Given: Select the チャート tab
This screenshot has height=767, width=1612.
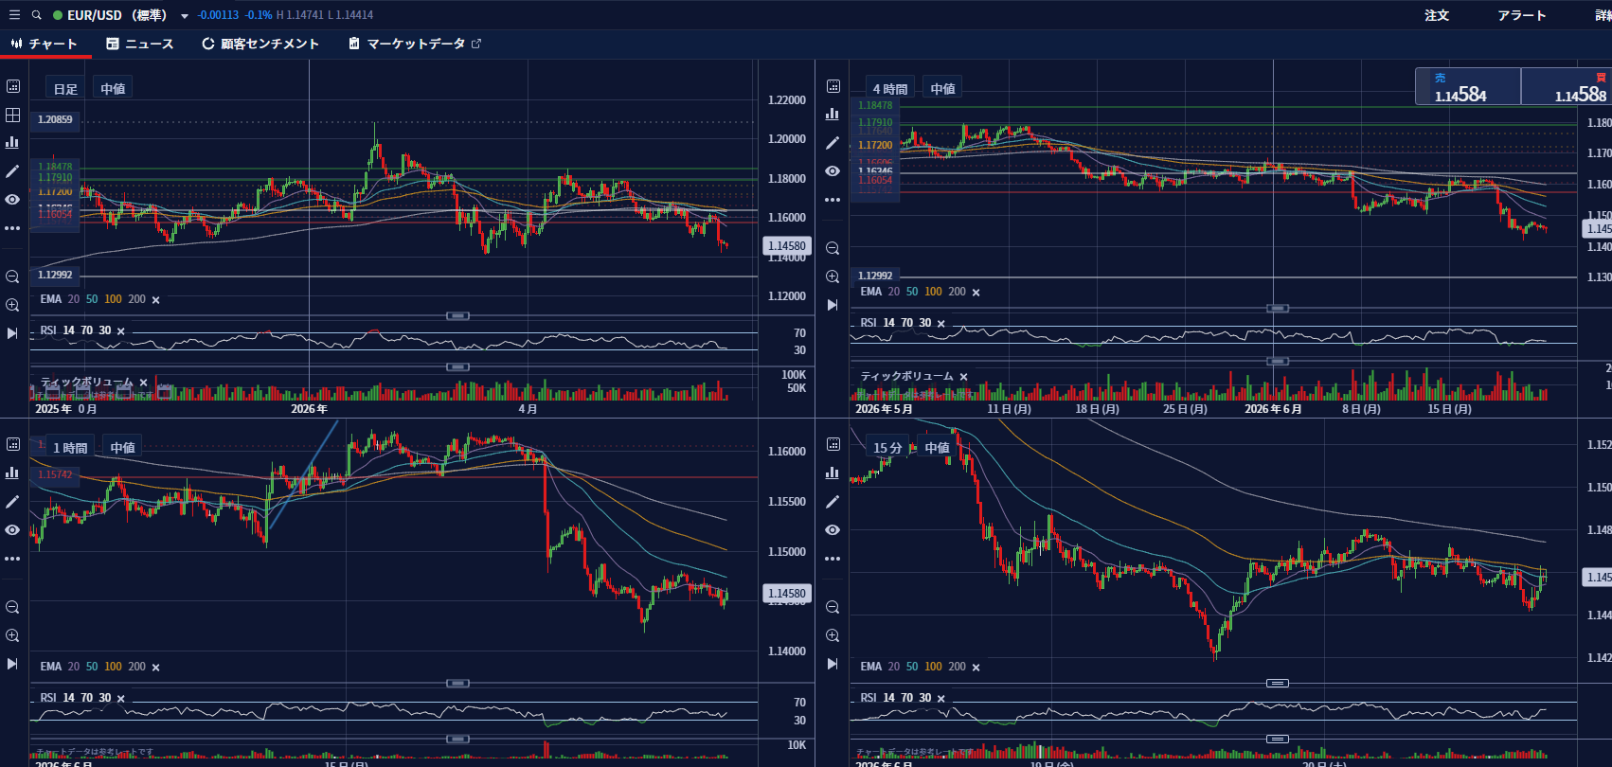Looking at the screenshot, I should tap(45, 44).
